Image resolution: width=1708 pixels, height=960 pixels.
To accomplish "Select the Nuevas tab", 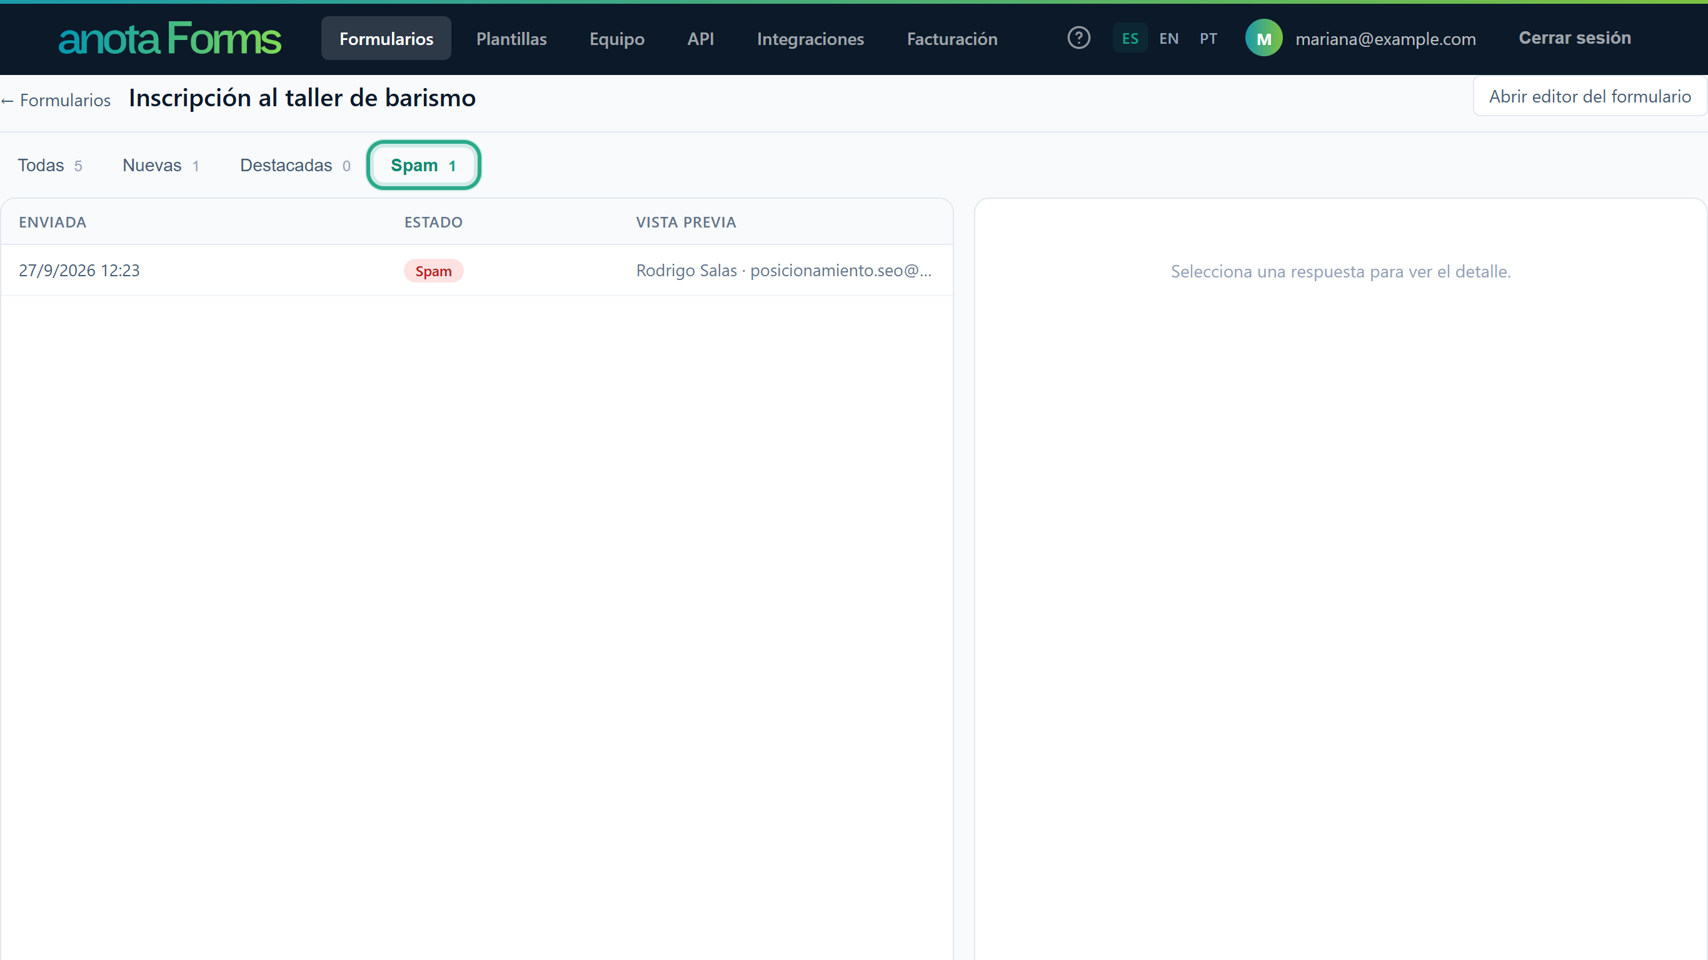I will pyautogui.click(x=161, y=165).
